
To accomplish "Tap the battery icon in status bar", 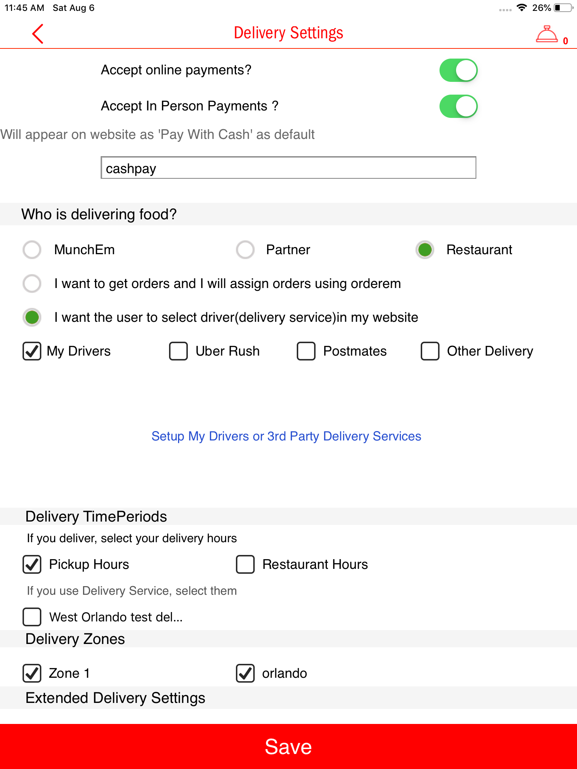I will click(x=562, y=8).
